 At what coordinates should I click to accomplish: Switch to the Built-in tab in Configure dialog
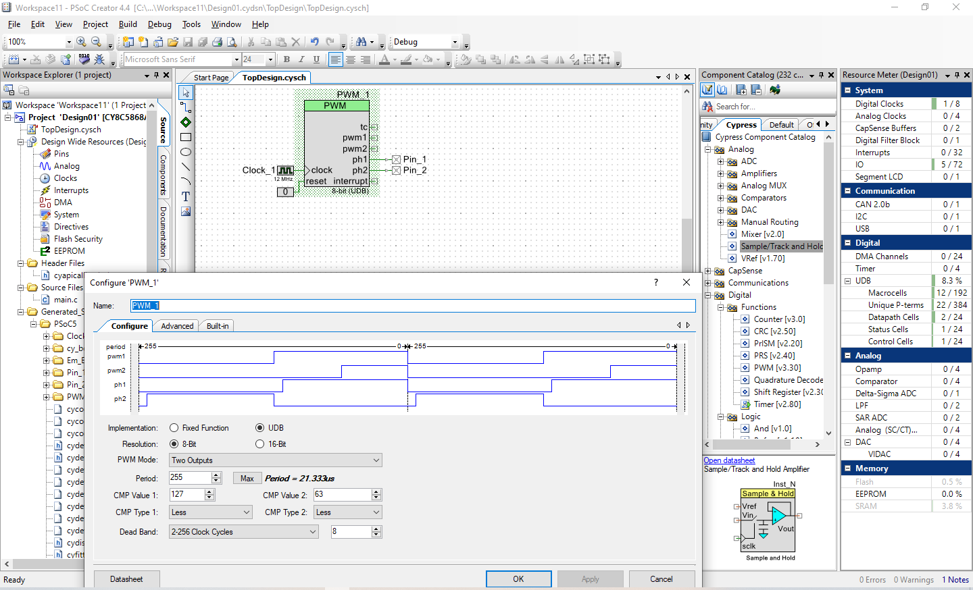pyautogui.click(x=217, y=326)
